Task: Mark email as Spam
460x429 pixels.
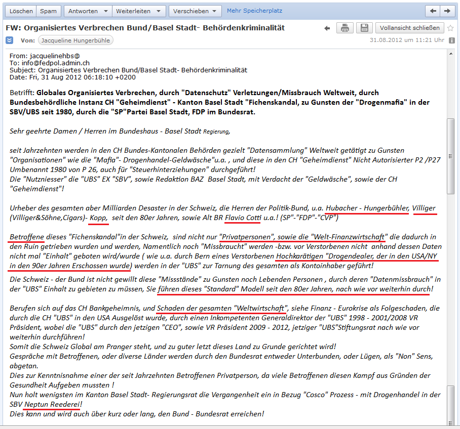Action: point(49,11)
